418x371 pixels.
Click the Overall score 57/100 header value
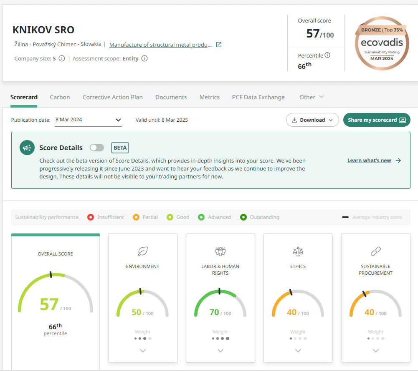coord(320,34)
